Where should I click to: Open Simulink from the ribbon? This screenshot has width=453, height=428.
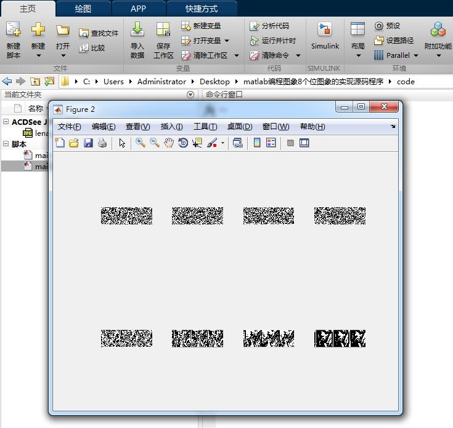[x=325, y=36]
